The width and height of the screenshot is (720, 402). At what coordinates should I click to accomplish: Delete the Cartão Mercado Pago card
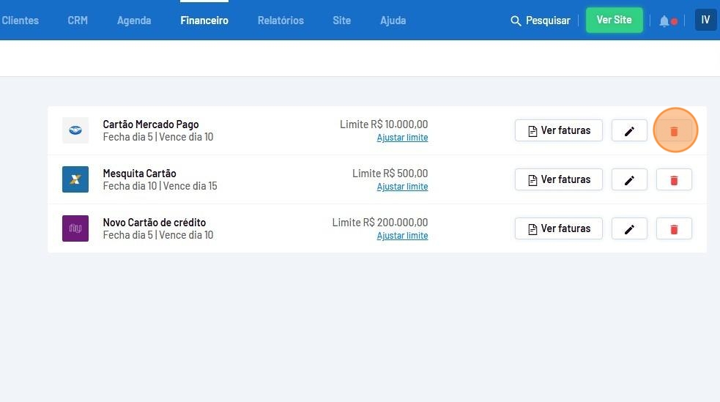(x=674, y=131)
